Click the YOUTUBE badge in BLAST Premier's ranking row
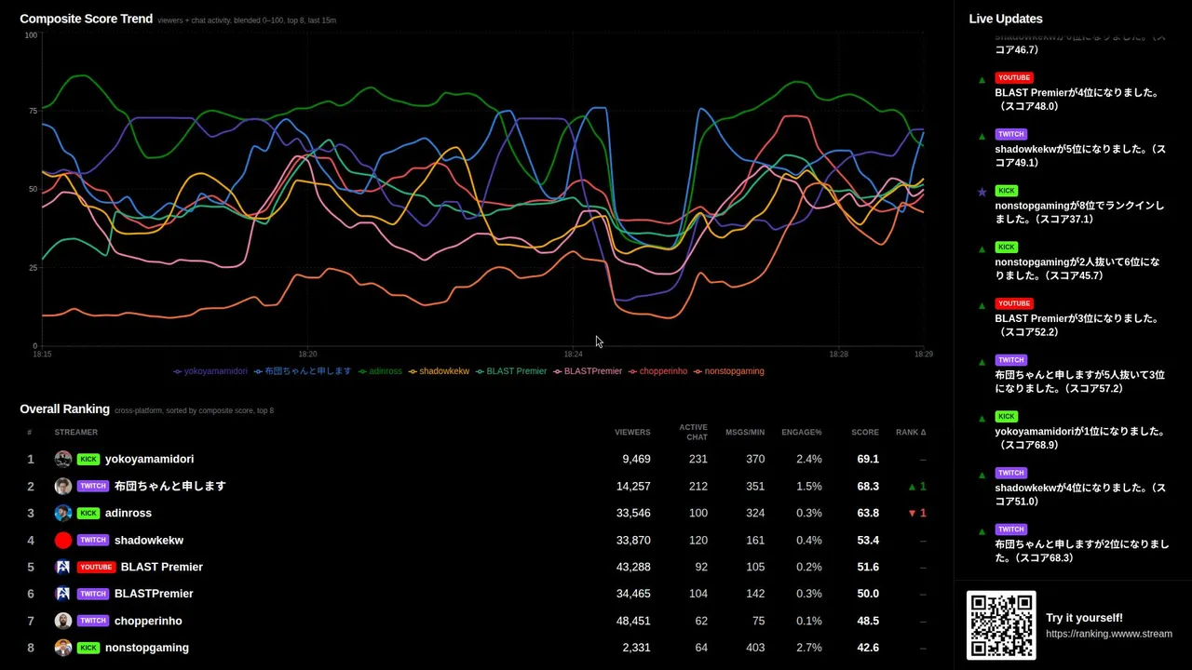1192x670 pixels. coord(96,567)
